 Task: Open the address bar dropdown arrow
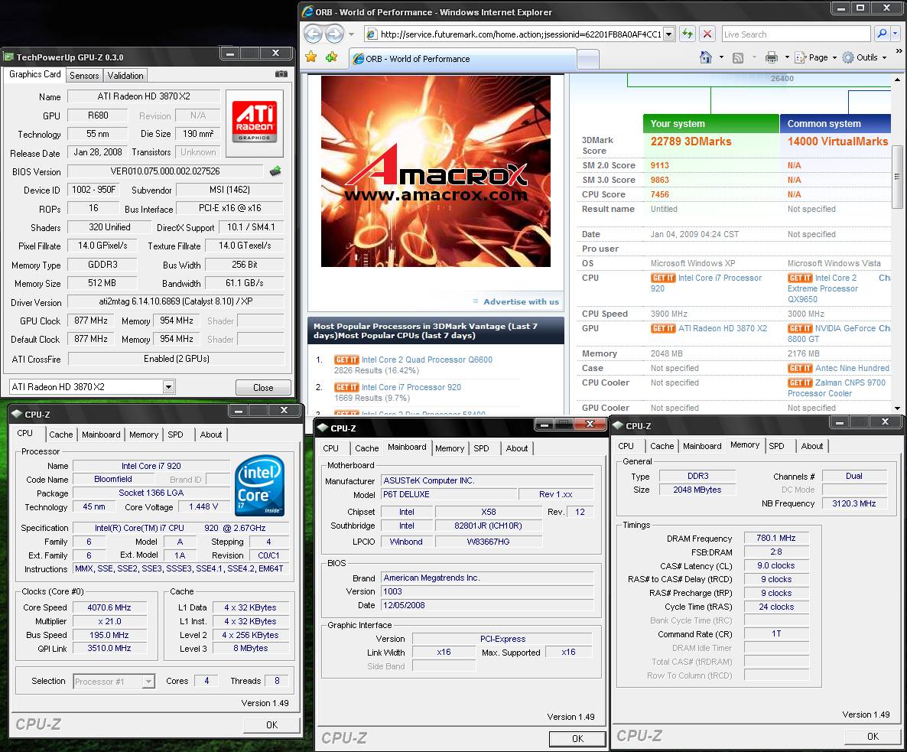pyautogui.click(x=668, y=34)
